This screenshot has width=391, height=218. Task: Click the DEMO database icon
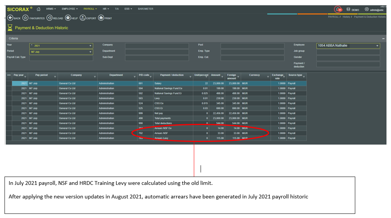(x=348, y=9)
